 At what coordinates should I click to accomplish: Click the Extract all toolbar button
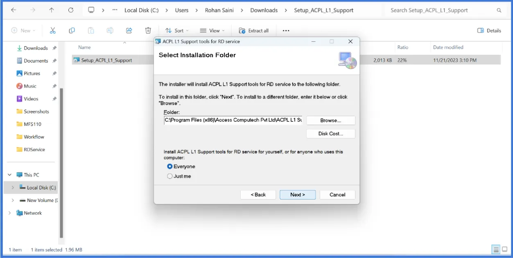[253, 31]
